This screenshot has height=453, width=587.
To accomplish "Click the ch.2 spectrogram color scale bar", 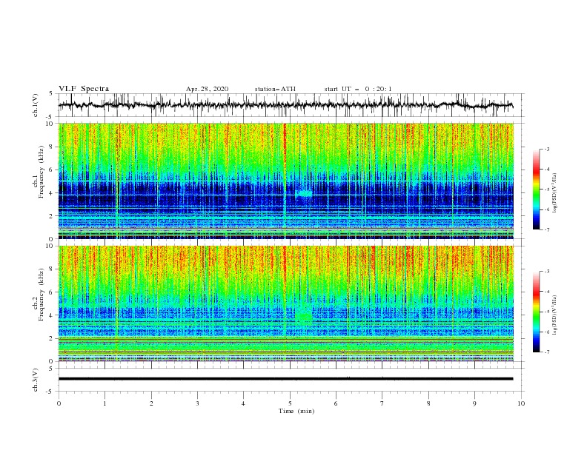I will pos(536,312).
